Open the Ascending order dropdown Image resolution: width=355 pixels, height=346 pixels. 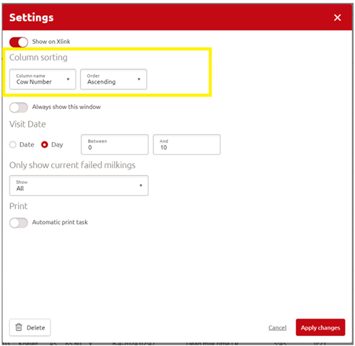click(x=113, y=79)
